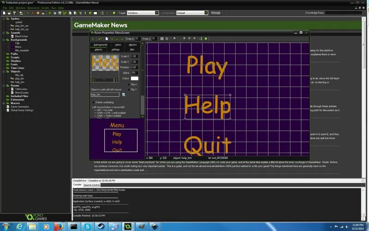Undo last room change with green arrow

pyautogui.click(x=100, y=39)
